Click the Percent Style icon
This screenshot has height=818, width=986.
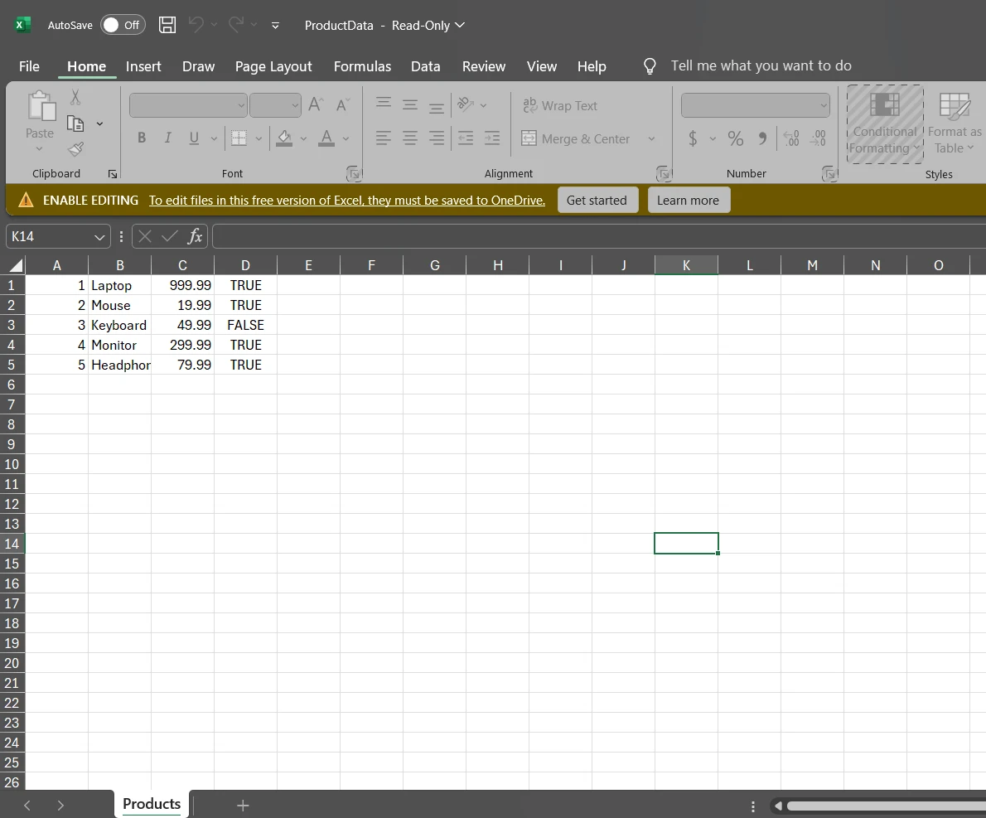[x=735, y=138]
